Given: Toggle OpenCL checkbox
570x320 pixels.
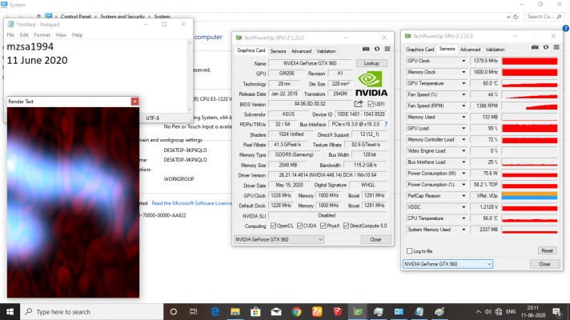Looking at the screenshot, I should click(x=273, y=226).
